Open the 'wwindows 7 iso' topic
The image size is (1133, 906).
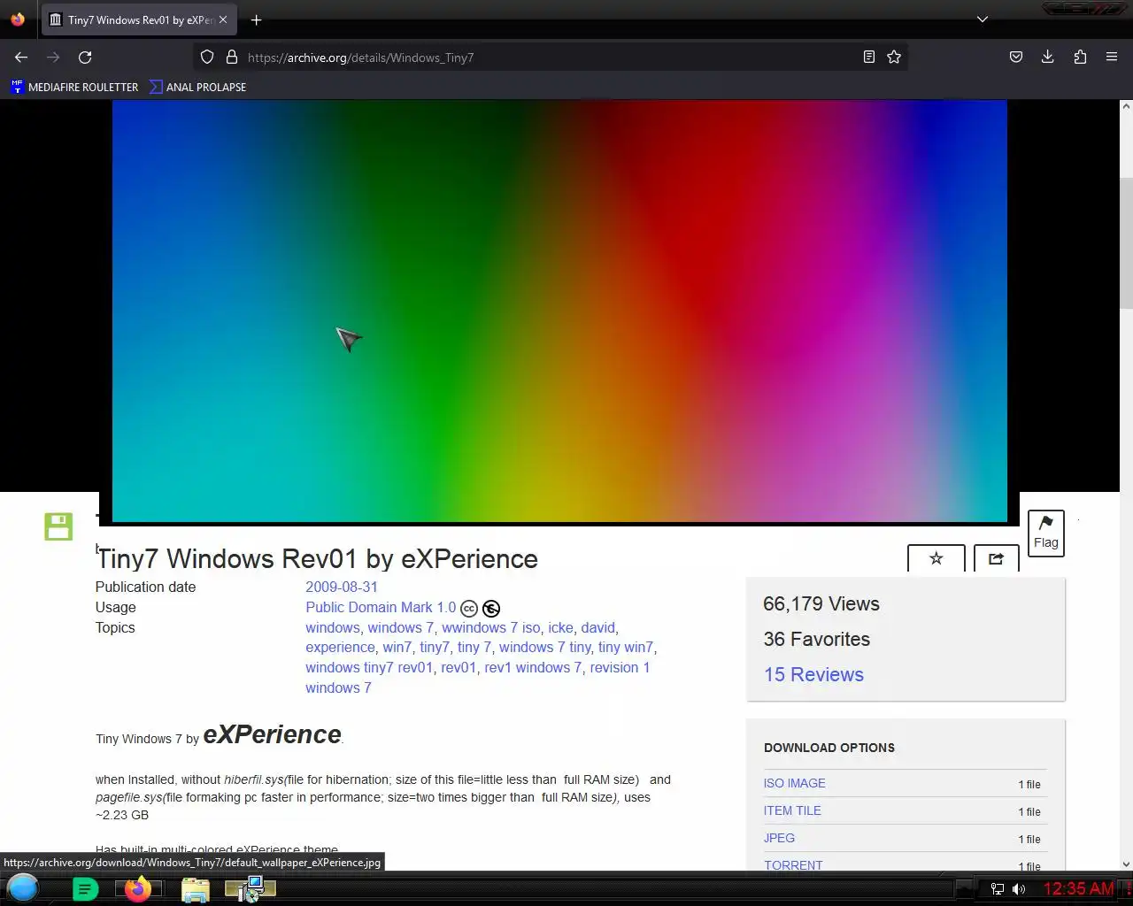coord(490,627)
